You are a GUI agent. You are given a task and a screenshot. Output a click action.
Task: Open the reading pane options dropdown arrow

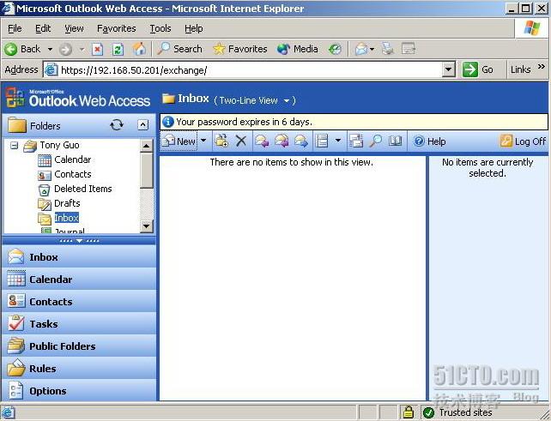[x=338, y=141]
